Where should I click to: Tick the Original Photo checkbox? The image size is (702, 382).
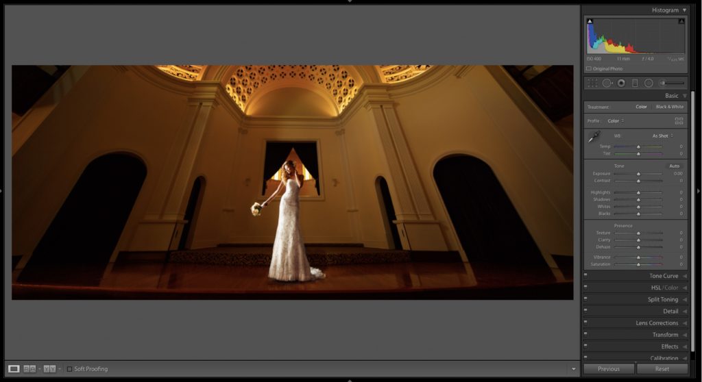(589, 69)
